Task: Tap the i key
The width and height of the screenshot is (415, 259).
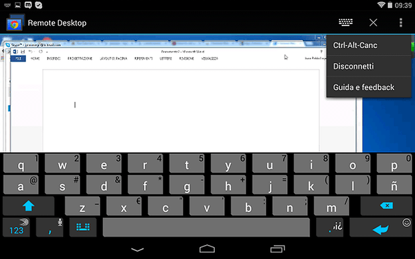Action: [x=311, y=163]
